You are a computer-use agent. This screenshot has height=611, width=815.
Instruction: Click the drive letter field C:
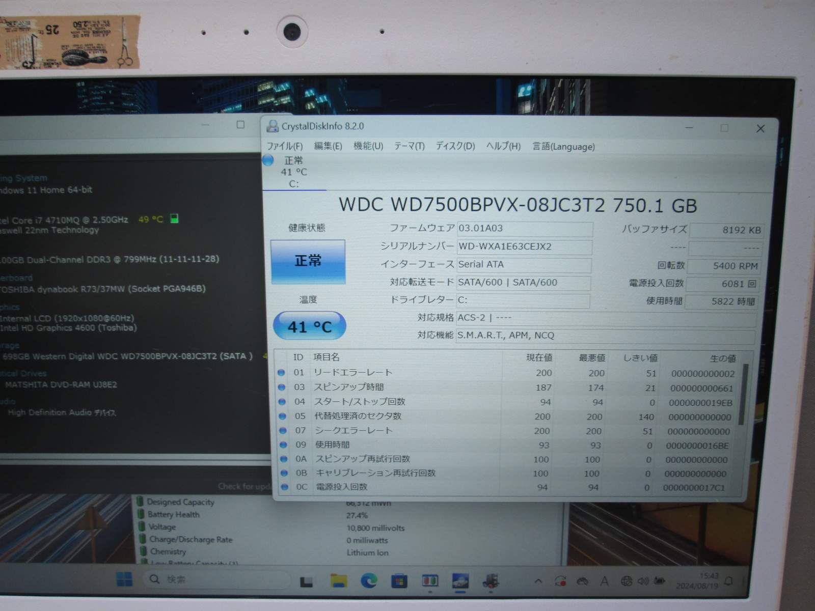tap(523, 300)
